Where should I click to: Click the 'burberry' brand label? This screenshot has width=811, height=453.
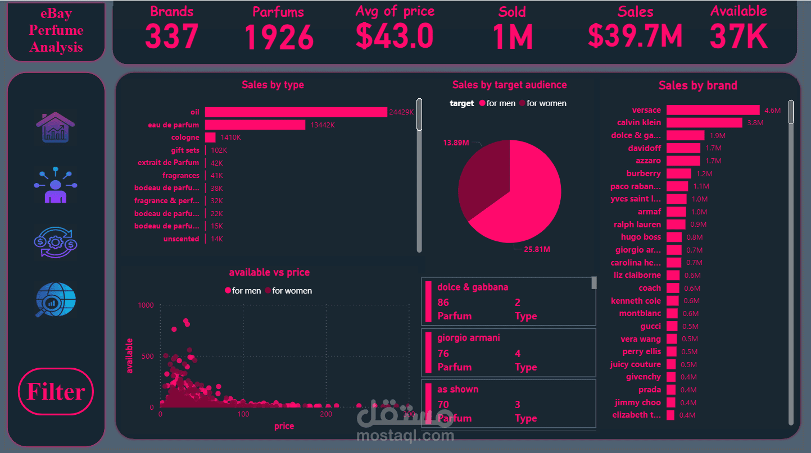tap(644, 173)
